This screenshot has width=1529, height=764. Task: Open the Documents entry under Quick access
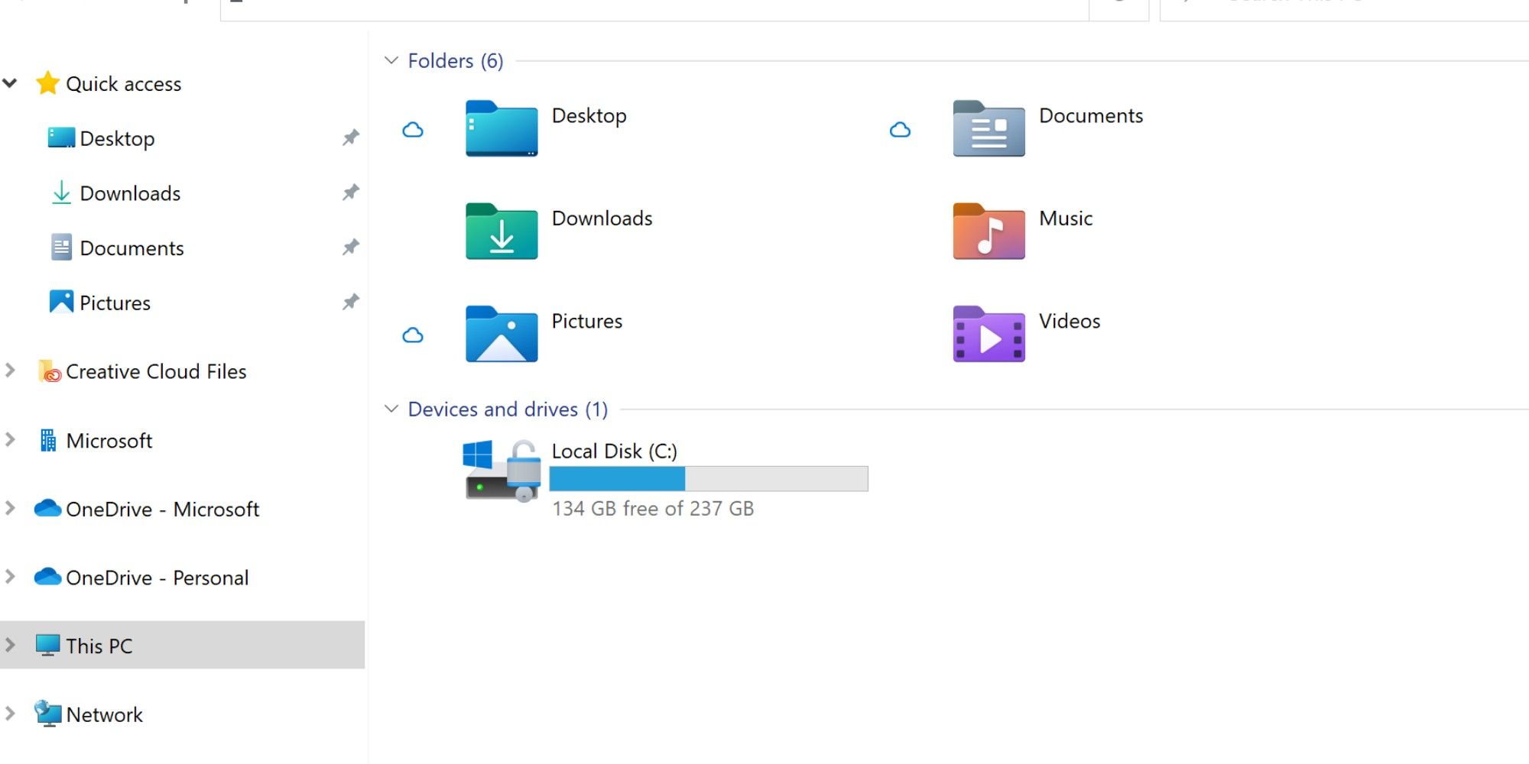pyautogui.click(x=131, y=247)
